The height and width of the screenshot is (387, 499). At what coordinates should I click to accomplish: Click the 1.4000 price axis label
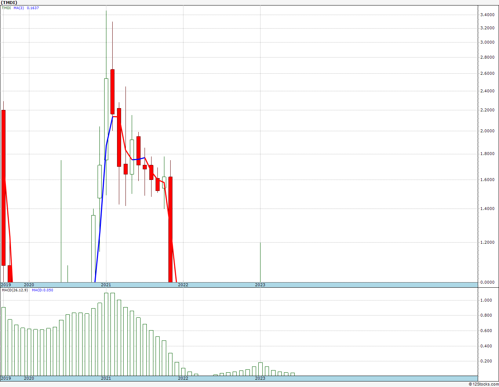tap(487, 209)
